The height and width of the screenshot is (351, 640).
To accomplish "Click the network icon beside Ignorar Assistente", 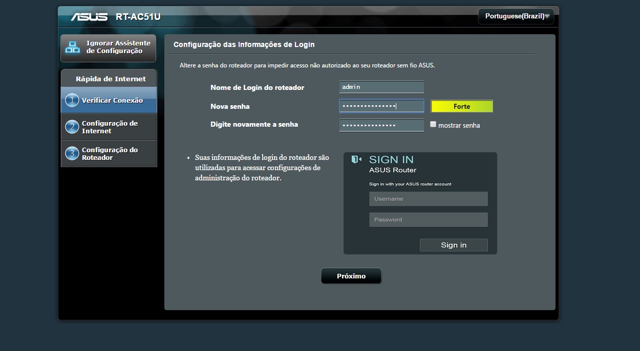I will [73, 48].
